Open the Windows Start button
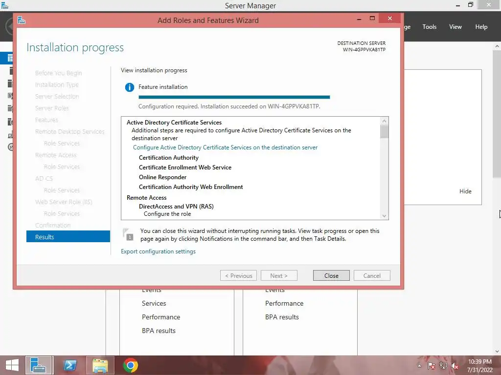This screenshot has width=501, height=375. click(12, 365)
